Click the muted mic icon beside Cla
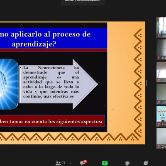The image size is (166, 166). pos(159,36)
